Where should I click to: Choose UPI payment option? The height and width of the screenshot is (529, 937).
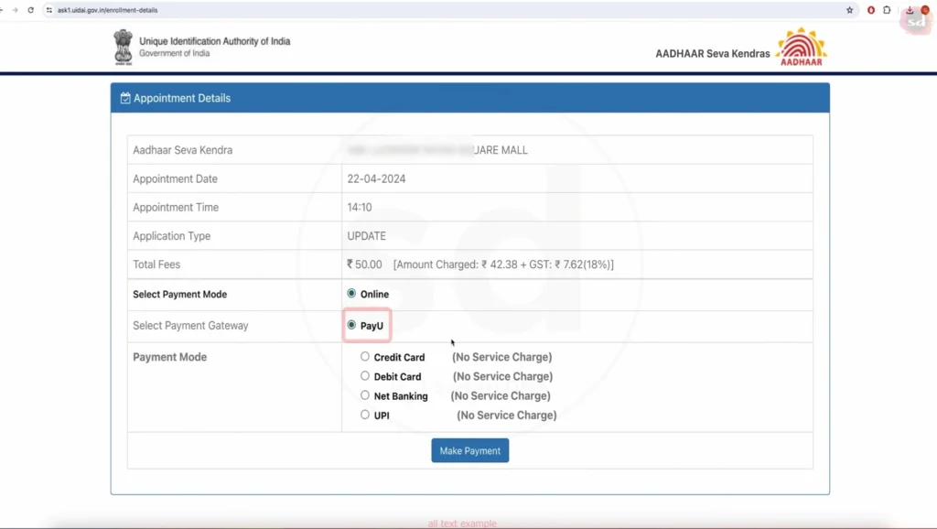click(365, 415)
